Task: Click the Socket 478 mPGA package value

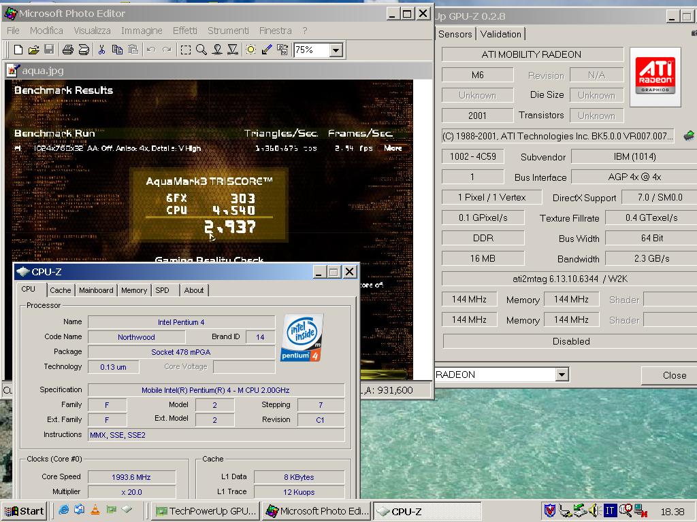Action: click(181, 352)
